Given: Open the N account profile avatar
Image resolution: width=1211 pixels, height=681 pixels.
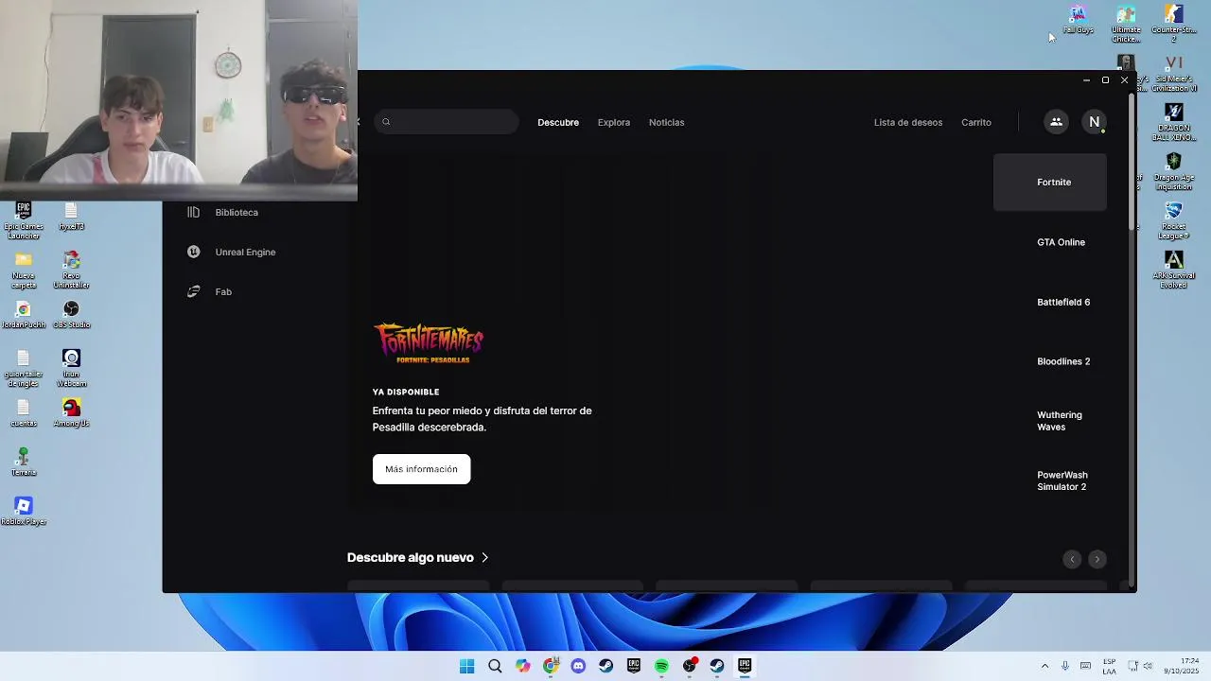Looking at the screenshot, I should 1095,122.
